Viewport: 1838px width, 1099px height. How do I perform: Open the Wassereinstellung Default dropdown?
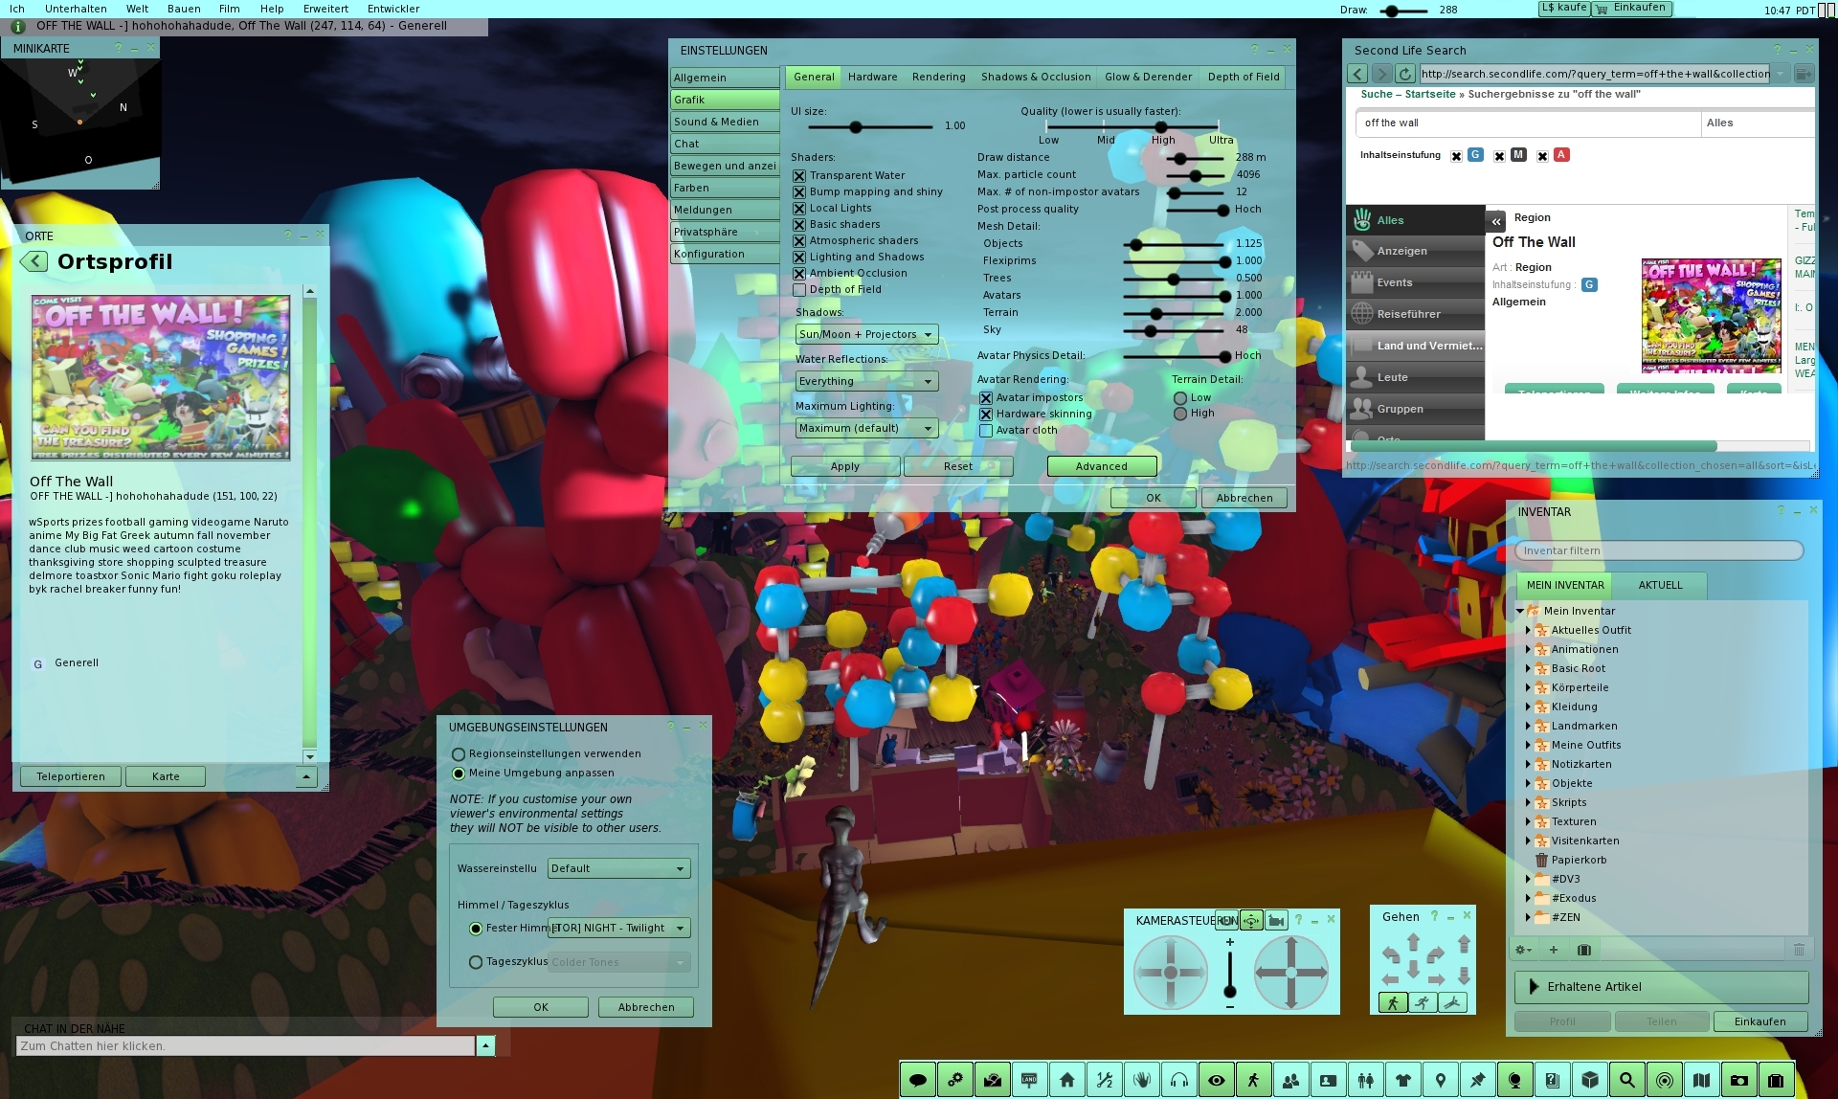tap(619, 868)
